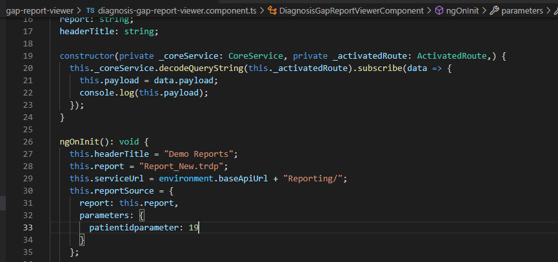The image size is (558, 262).
Task: Open DiagnosisGapReportViewerComponent breadcrumb dropdown
Action: [x=352, y=11]
